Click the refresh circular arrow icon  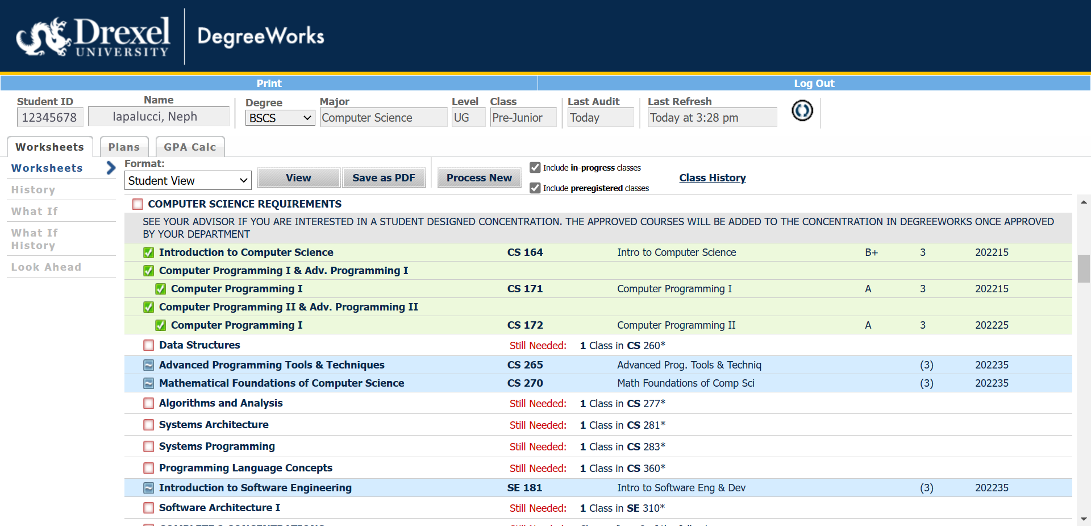pyautogui.click(x=802, y=110)
